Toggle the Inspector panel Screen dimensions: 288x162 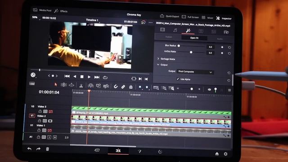point(224,18)
